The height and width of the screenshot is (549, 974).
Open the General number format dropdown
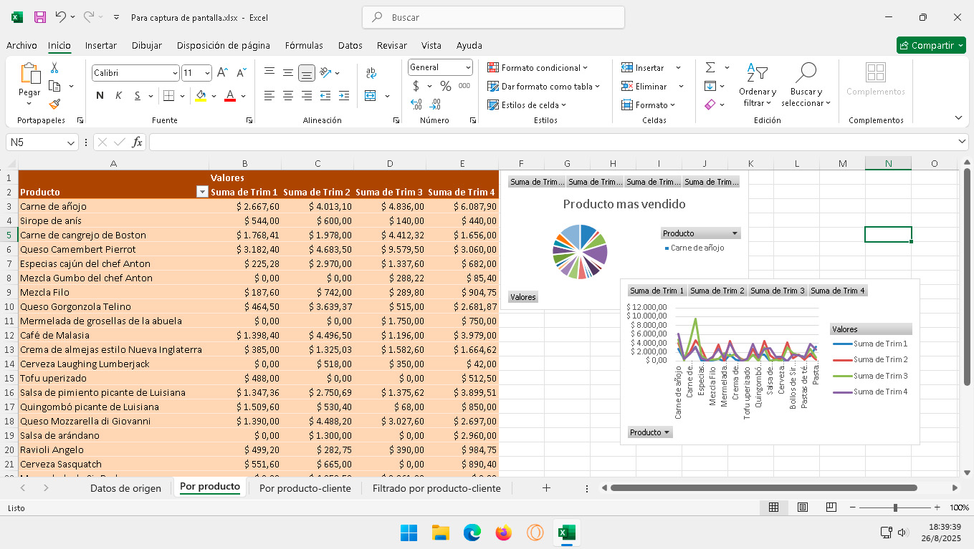click(468, 67)
